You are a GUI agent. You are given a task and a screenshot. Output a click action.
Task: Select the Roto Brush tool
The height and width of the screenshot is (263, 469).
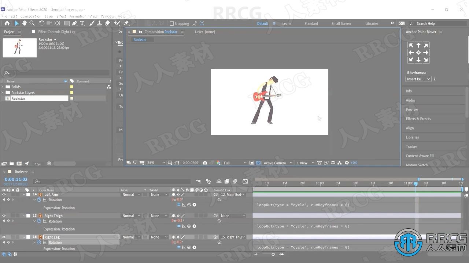(x=117, y=23)
